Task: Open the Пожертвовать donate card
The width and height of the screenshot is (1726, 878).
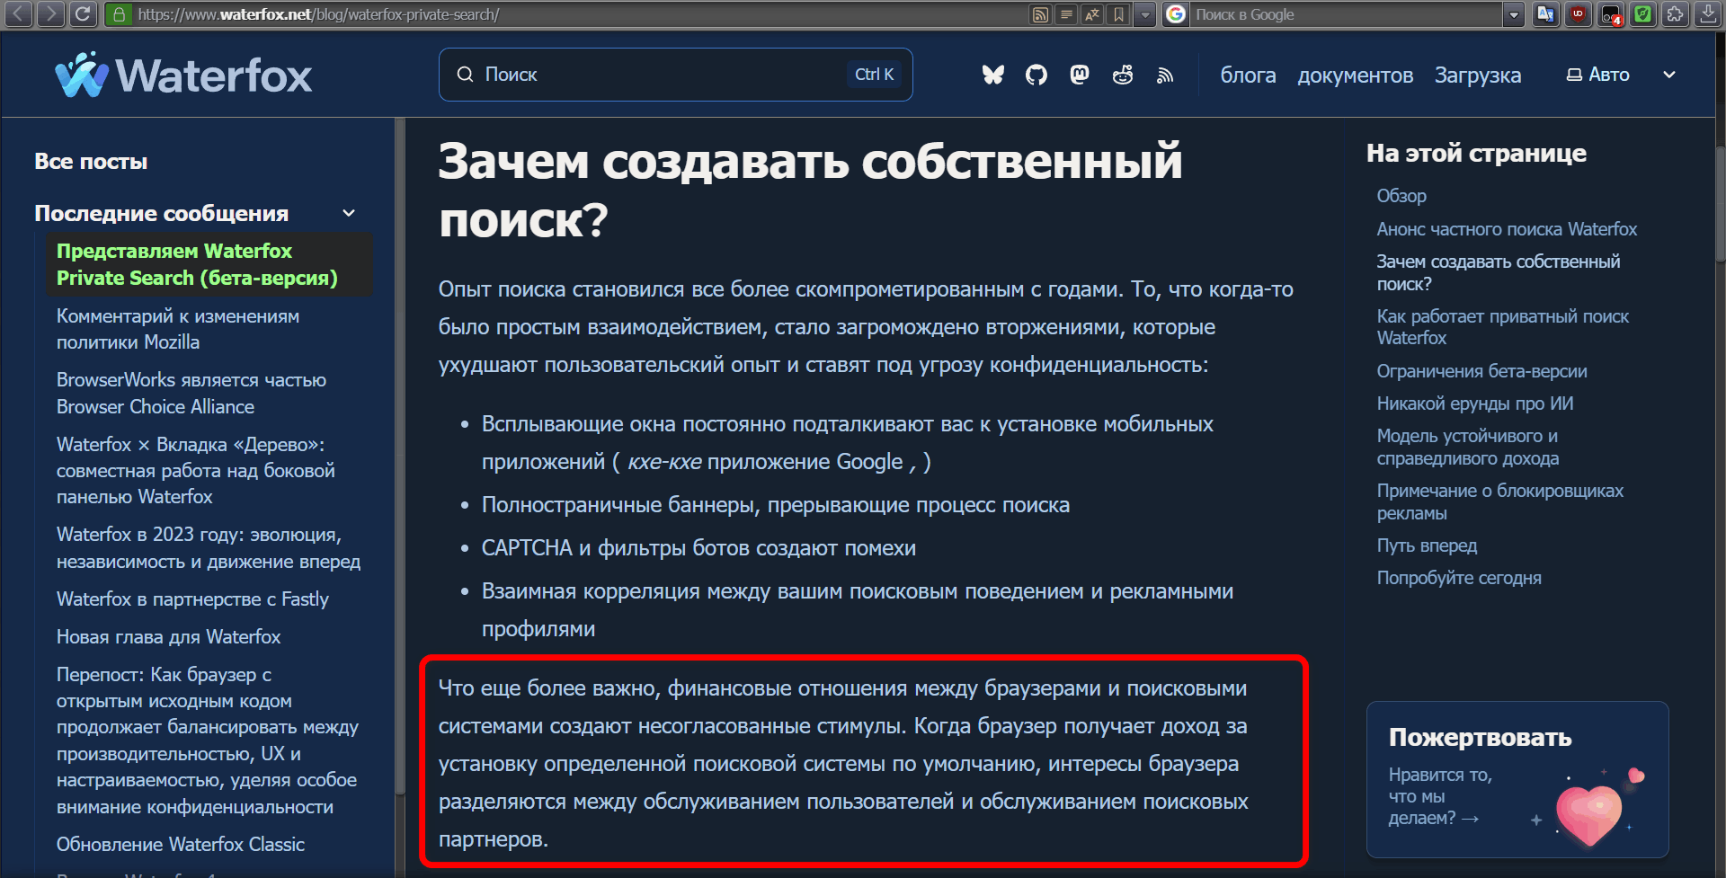Action: point(1517,779)
